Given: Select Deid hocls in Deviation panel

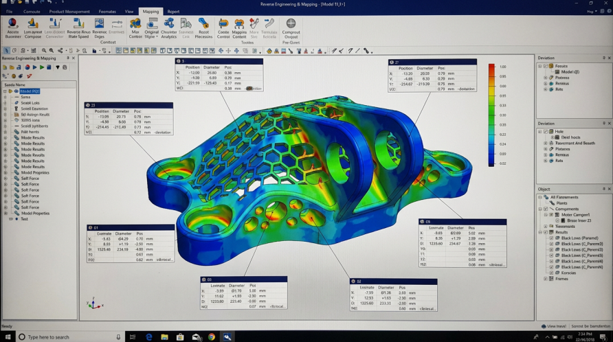Looking at the screenshot, I should pyautogui.click(x=571, y=137).
